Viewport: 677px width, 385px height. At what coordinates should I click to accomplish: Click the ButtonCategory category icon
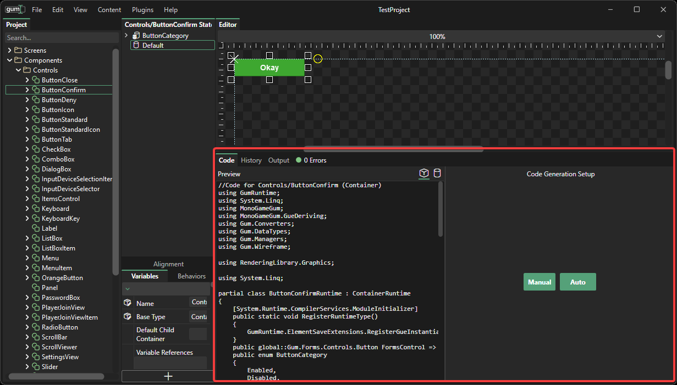(x=136, y=36)
